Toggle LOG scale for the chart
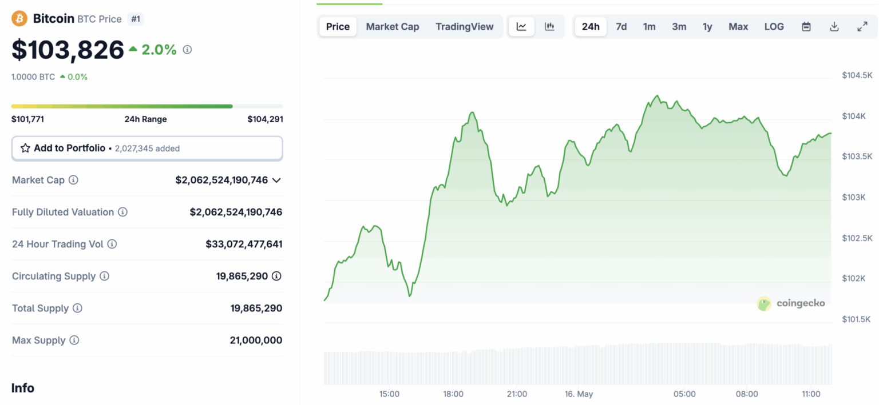Image resolution: width=879 pixels, height=405 pixels. click(x=774, y=26)
